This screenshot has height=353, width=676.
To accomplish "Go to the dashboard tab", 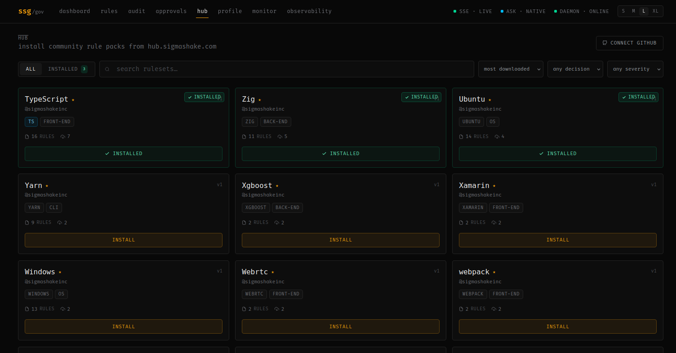I will tap(75, 11).
